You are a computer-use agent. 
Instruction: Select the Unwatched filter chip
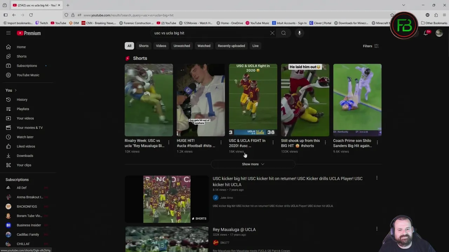pos(182,46)
